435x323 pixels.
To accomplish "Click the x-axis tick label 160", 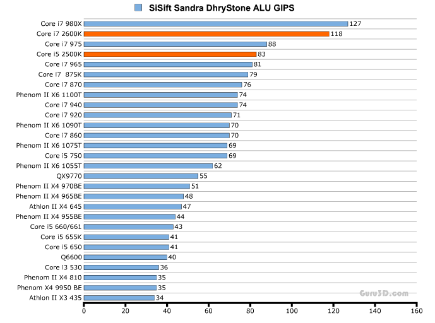I will coord(417,311).
